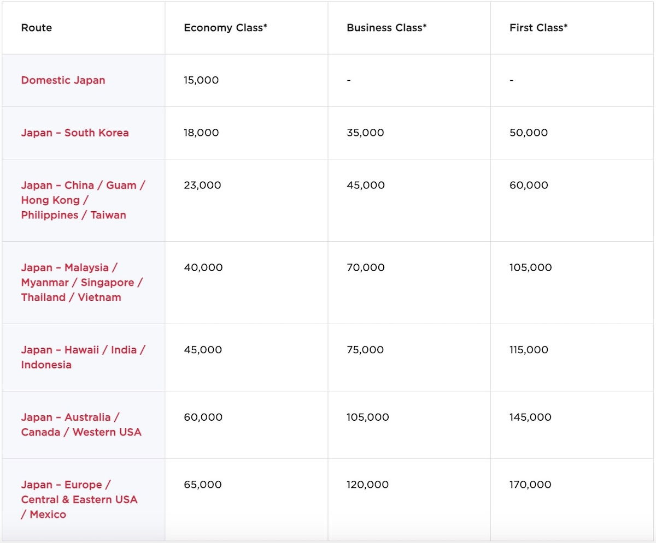Click the 70,000 business class cell
This screenshot has width=656, height=543.
(365, 267)
